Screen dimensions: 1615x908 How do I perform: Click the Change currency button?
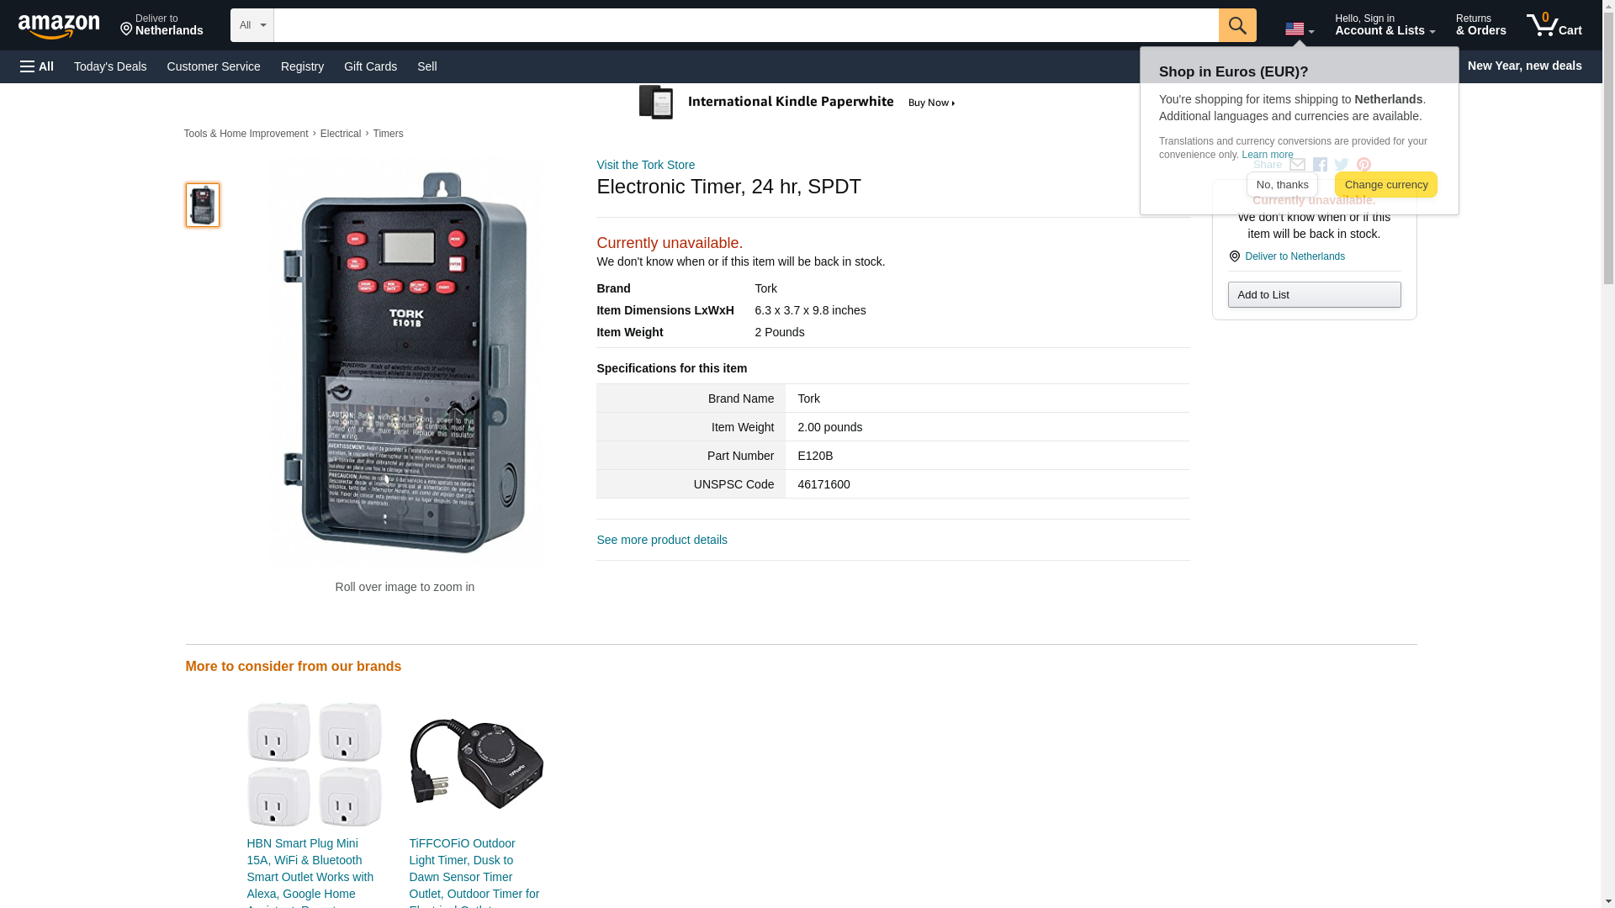point(1385,185)
